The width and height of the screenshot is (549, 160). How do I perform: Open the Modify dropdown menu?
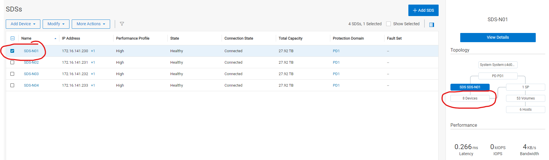pyautogui.click(x=56, y=24)
